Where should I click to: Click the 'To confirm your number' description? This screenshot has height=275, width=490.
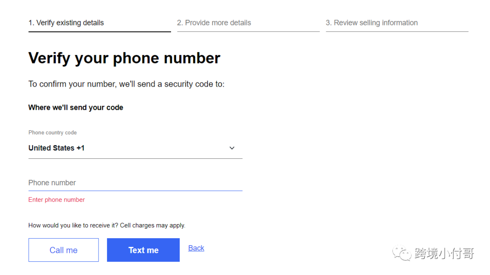(127, 84)
